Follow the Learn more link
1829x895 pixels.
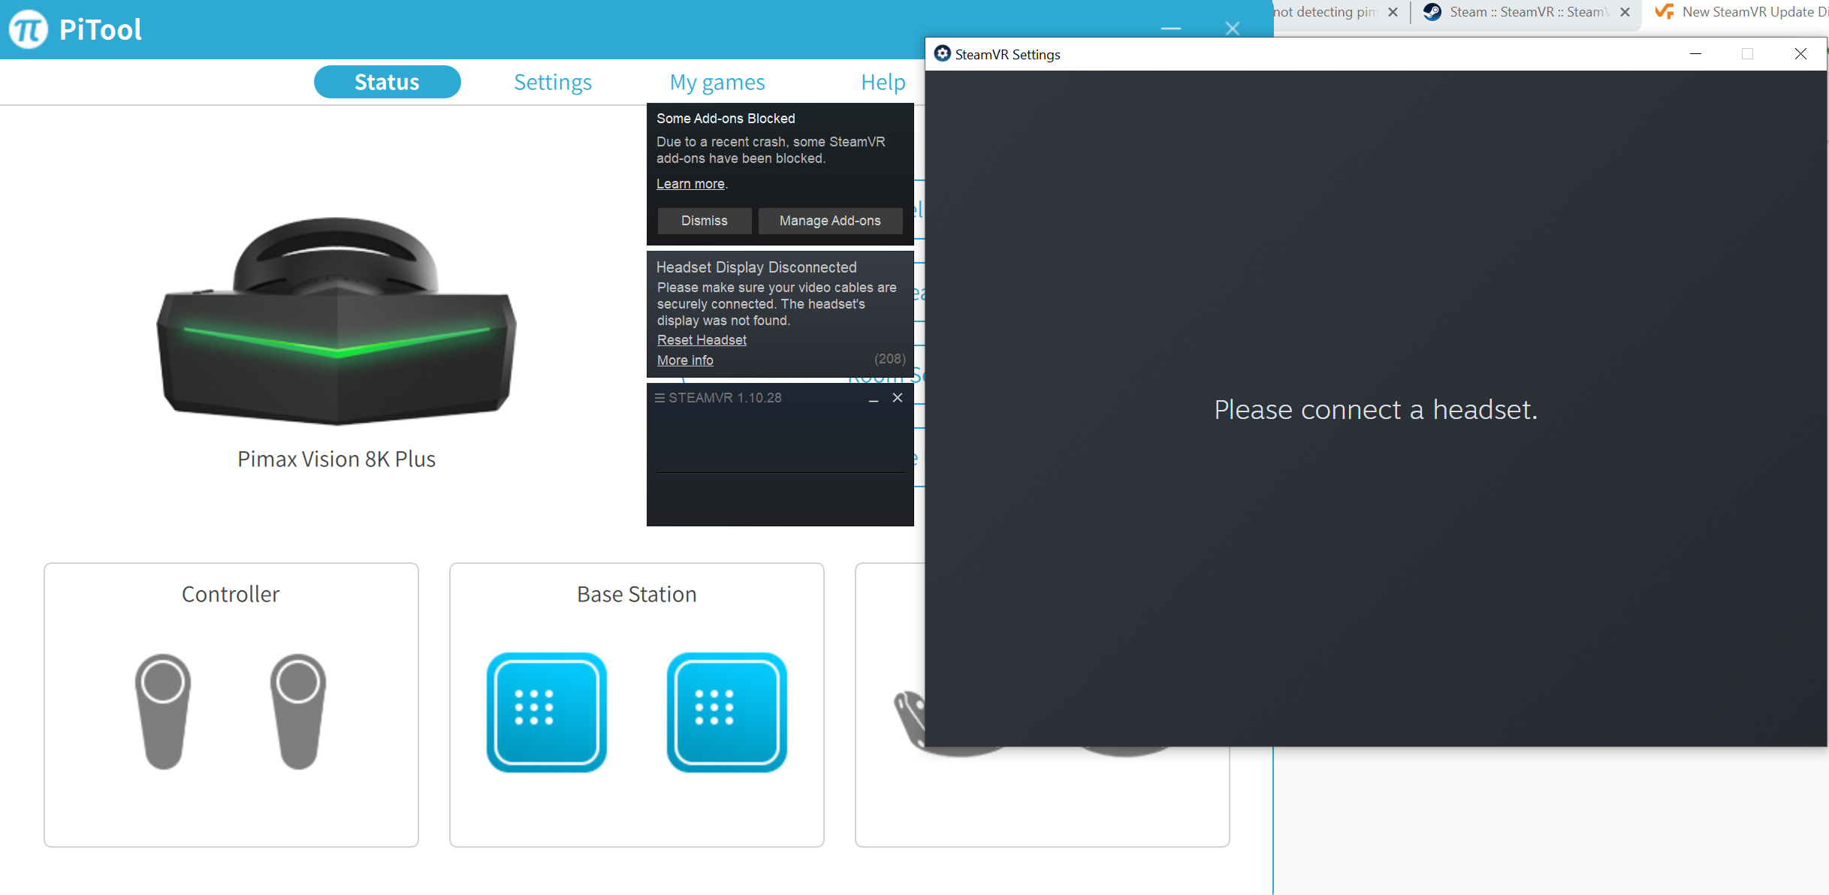click(690, 184)
